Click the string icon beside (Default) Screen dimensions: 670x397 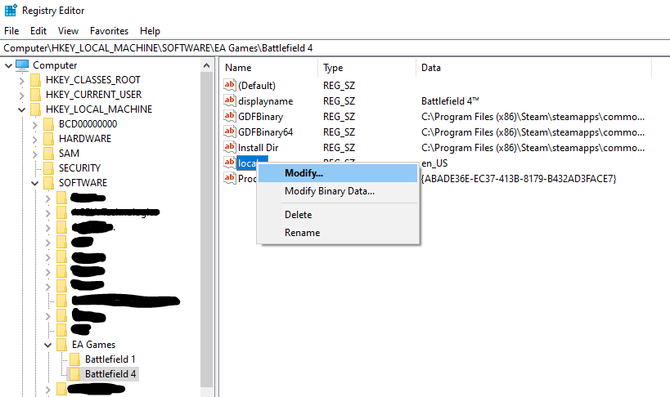pyautogui.click(x=230, y=85)
